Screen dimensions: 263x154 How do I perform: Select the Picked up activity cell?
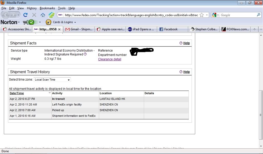[x=75, y=110]
